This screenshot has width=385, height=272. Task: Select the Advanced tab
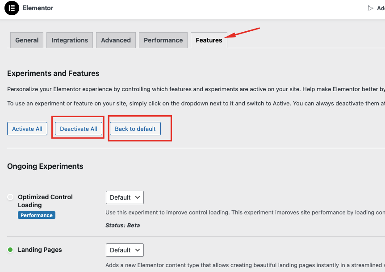coord(116,40)
